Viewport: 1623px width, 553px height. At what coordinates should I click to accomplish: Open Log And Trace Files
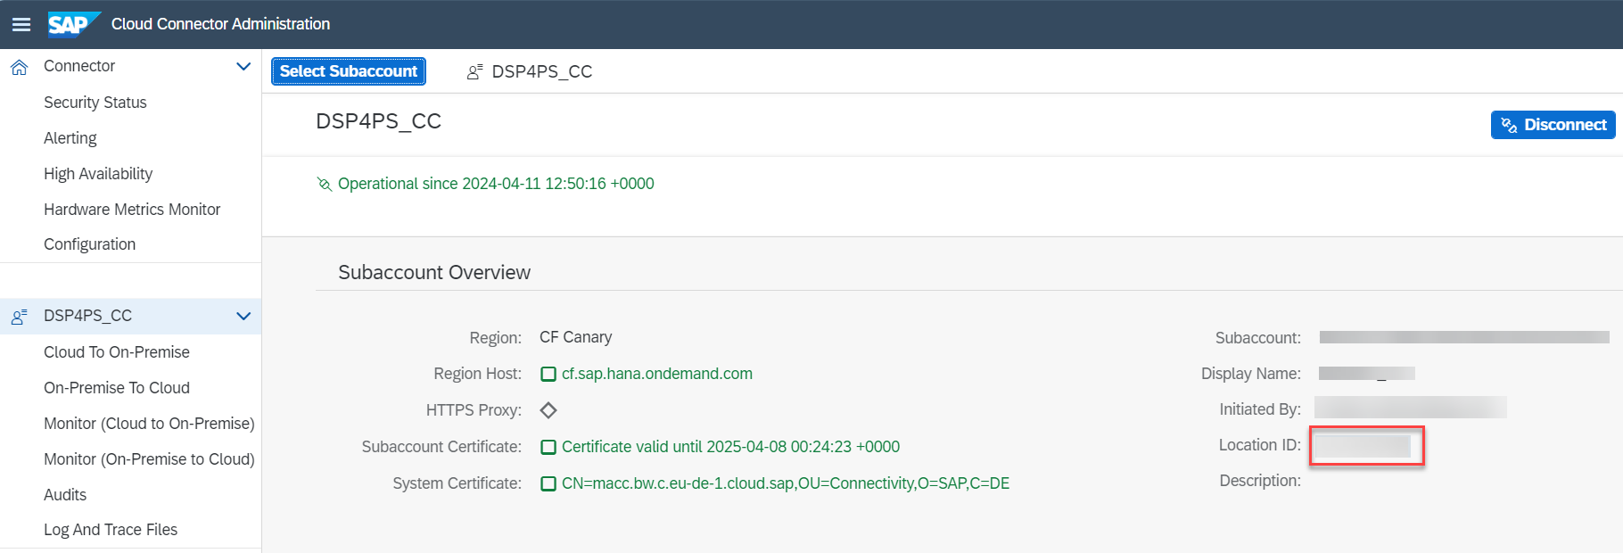[111, 530]
